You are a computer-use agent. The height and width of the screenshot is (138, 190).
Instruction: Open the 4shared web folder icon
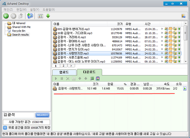tap(30, 16)
